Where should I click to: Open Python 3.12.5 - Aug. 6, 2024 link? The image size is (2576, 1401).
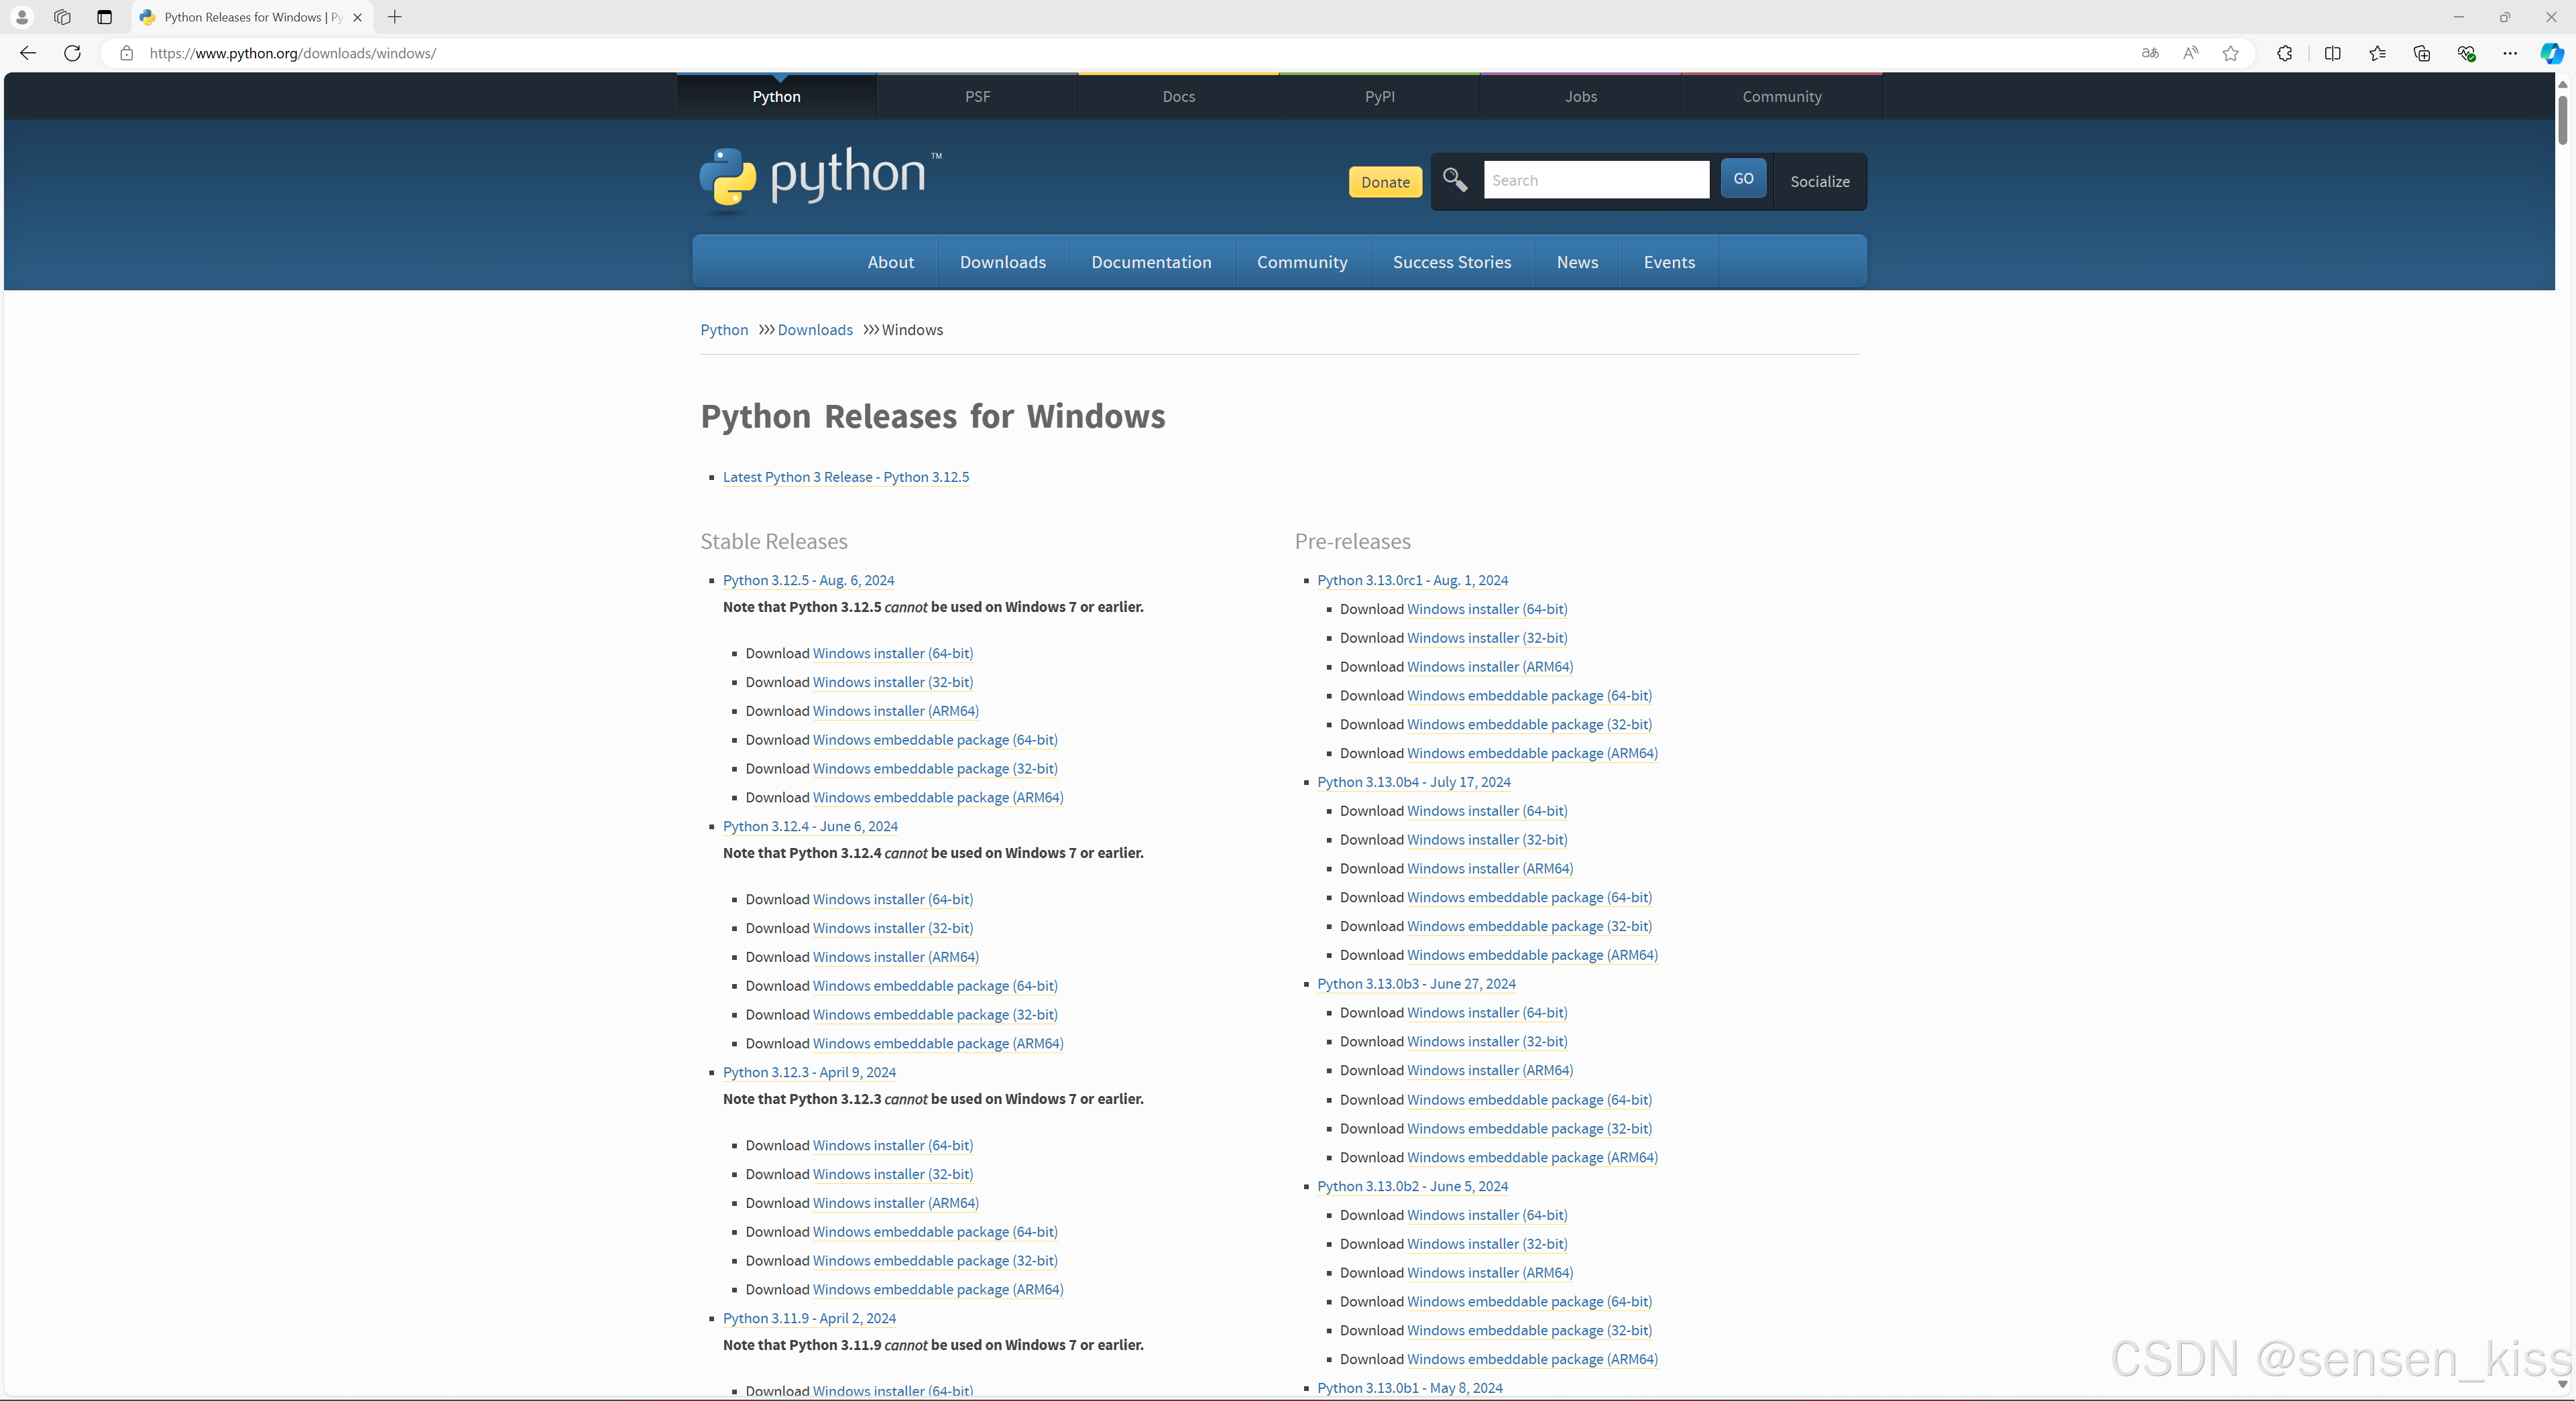[808, 580]
